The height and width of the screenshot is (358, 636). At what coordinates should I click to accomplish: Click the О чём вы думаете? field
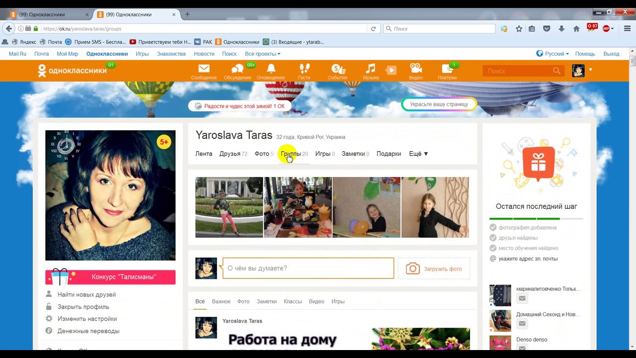coord(308,268)
